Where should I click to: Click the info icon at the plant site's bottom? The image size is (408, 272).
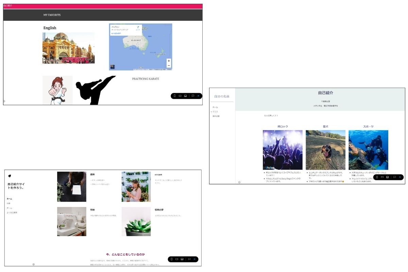pyautogui.click(x=34, y=264)
